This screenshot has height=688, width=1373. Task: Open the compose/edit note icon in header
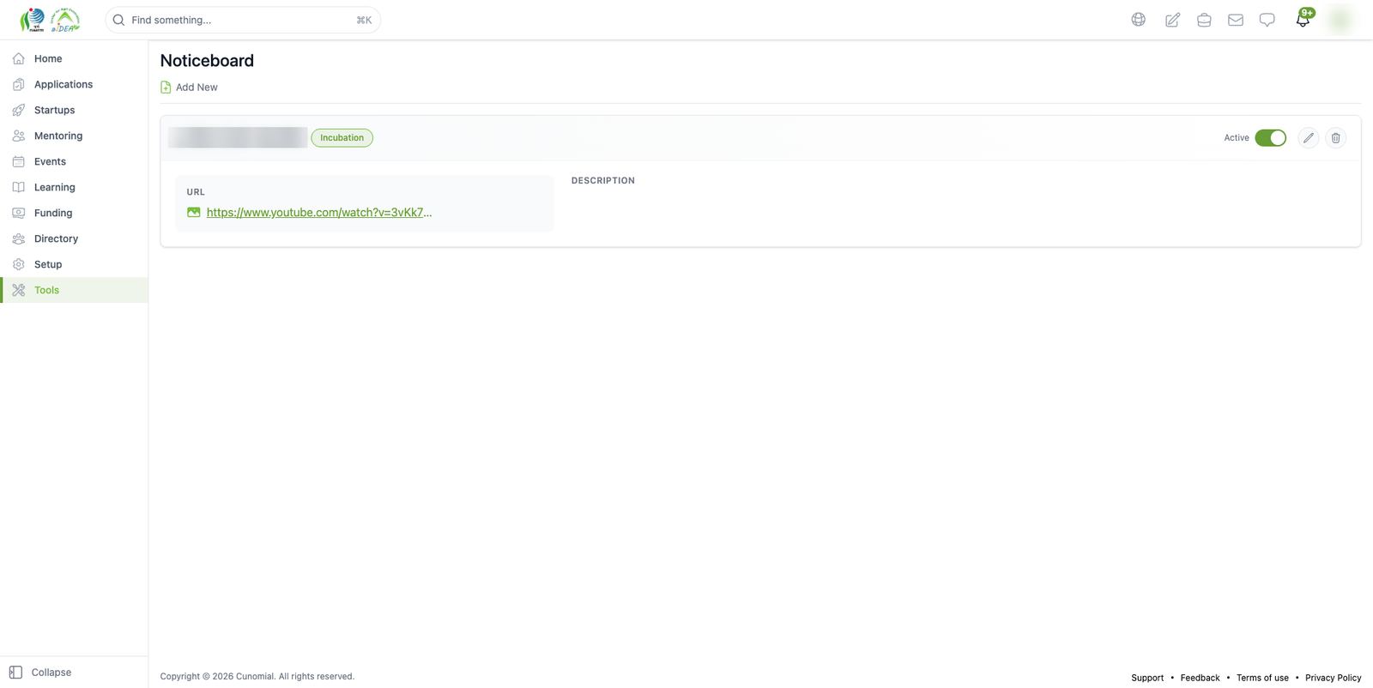[x=1172, y=20]
